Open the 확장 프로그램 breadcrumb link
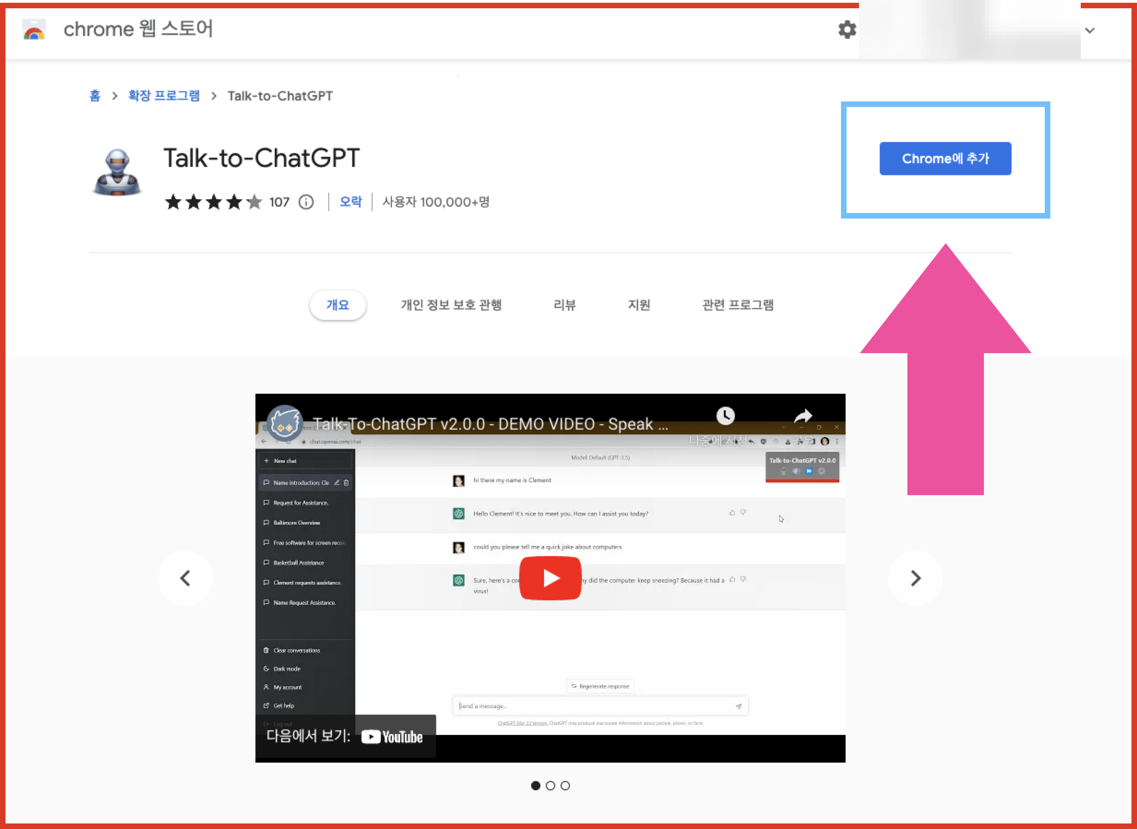This screenshot has width=1137, height=829. (x=164, y=96)
